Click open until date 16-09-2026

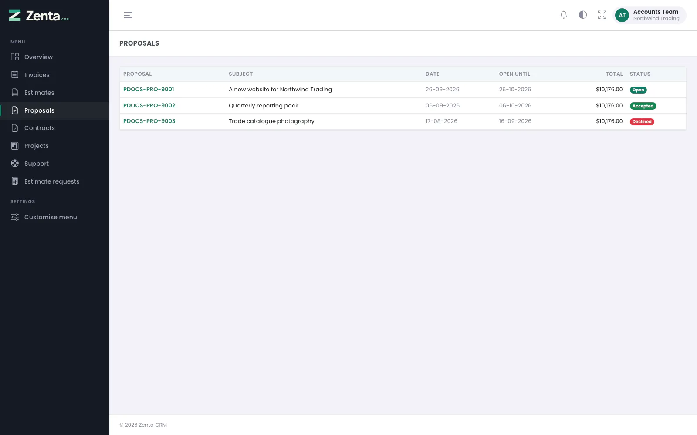(515, 121)
